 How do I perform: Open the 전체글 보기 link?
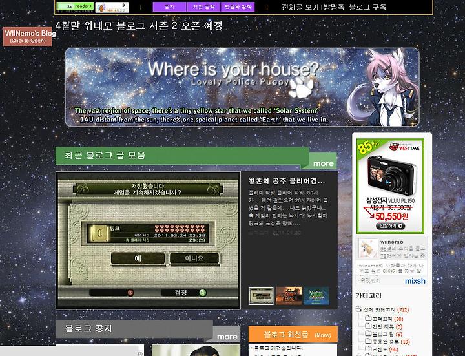[x=300, y=7]
